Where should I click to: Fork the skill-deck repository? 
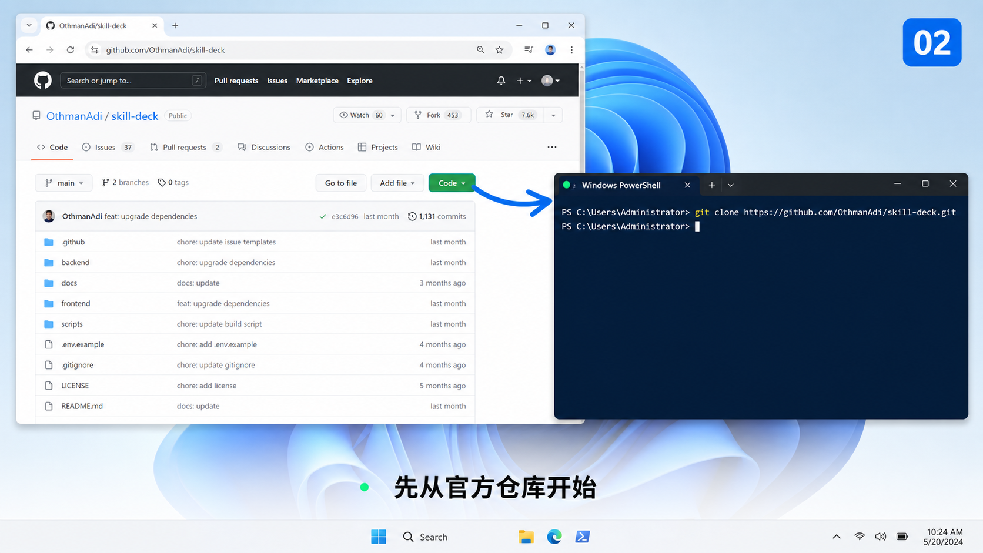pos(439,115)
